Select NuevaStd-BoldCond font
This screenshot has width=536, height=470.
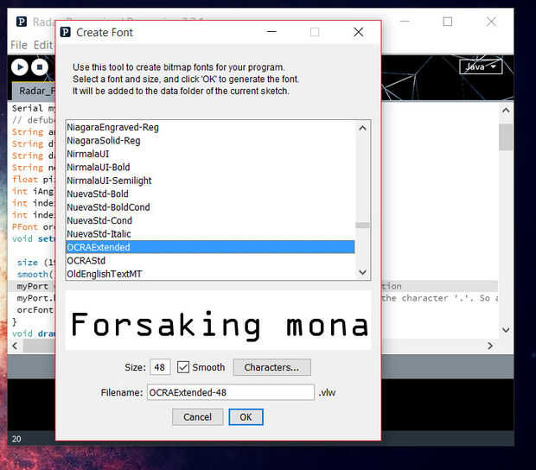[x=210, y=207]
